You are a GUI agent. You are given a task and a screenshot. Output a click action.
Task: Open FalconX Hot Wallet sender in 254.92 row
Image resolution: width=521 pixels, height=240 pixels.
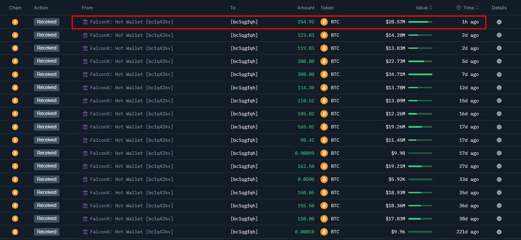(x=132, y=22)
